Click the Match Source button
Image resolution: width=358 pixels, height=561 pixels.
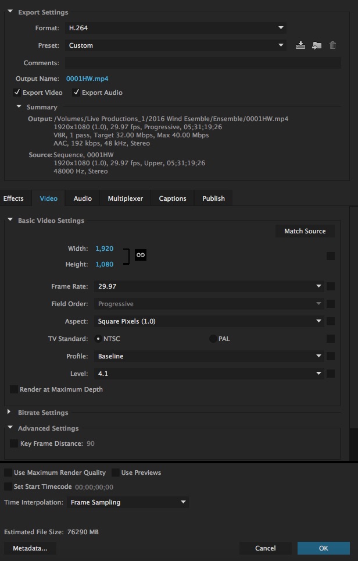[x=305, y=231]
